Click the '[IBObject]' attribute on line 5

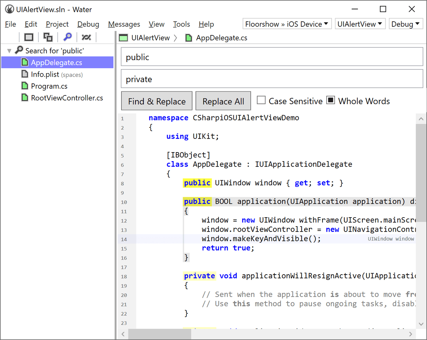(x=188, y=155)
